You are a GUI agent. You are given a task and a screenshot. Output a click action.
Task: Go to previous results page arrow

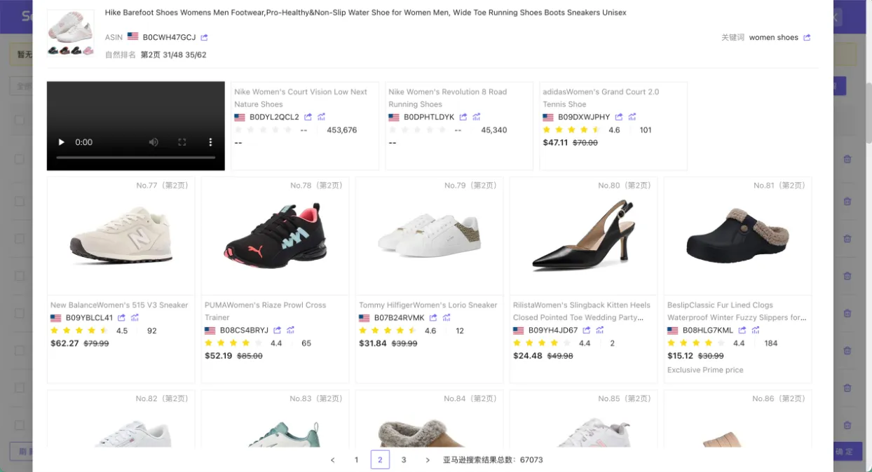tap(332, 460)
